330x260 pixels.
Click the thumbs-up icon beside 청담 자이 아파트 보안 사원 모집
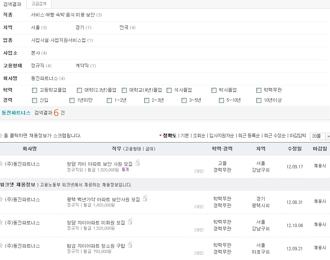coord(138,163)
